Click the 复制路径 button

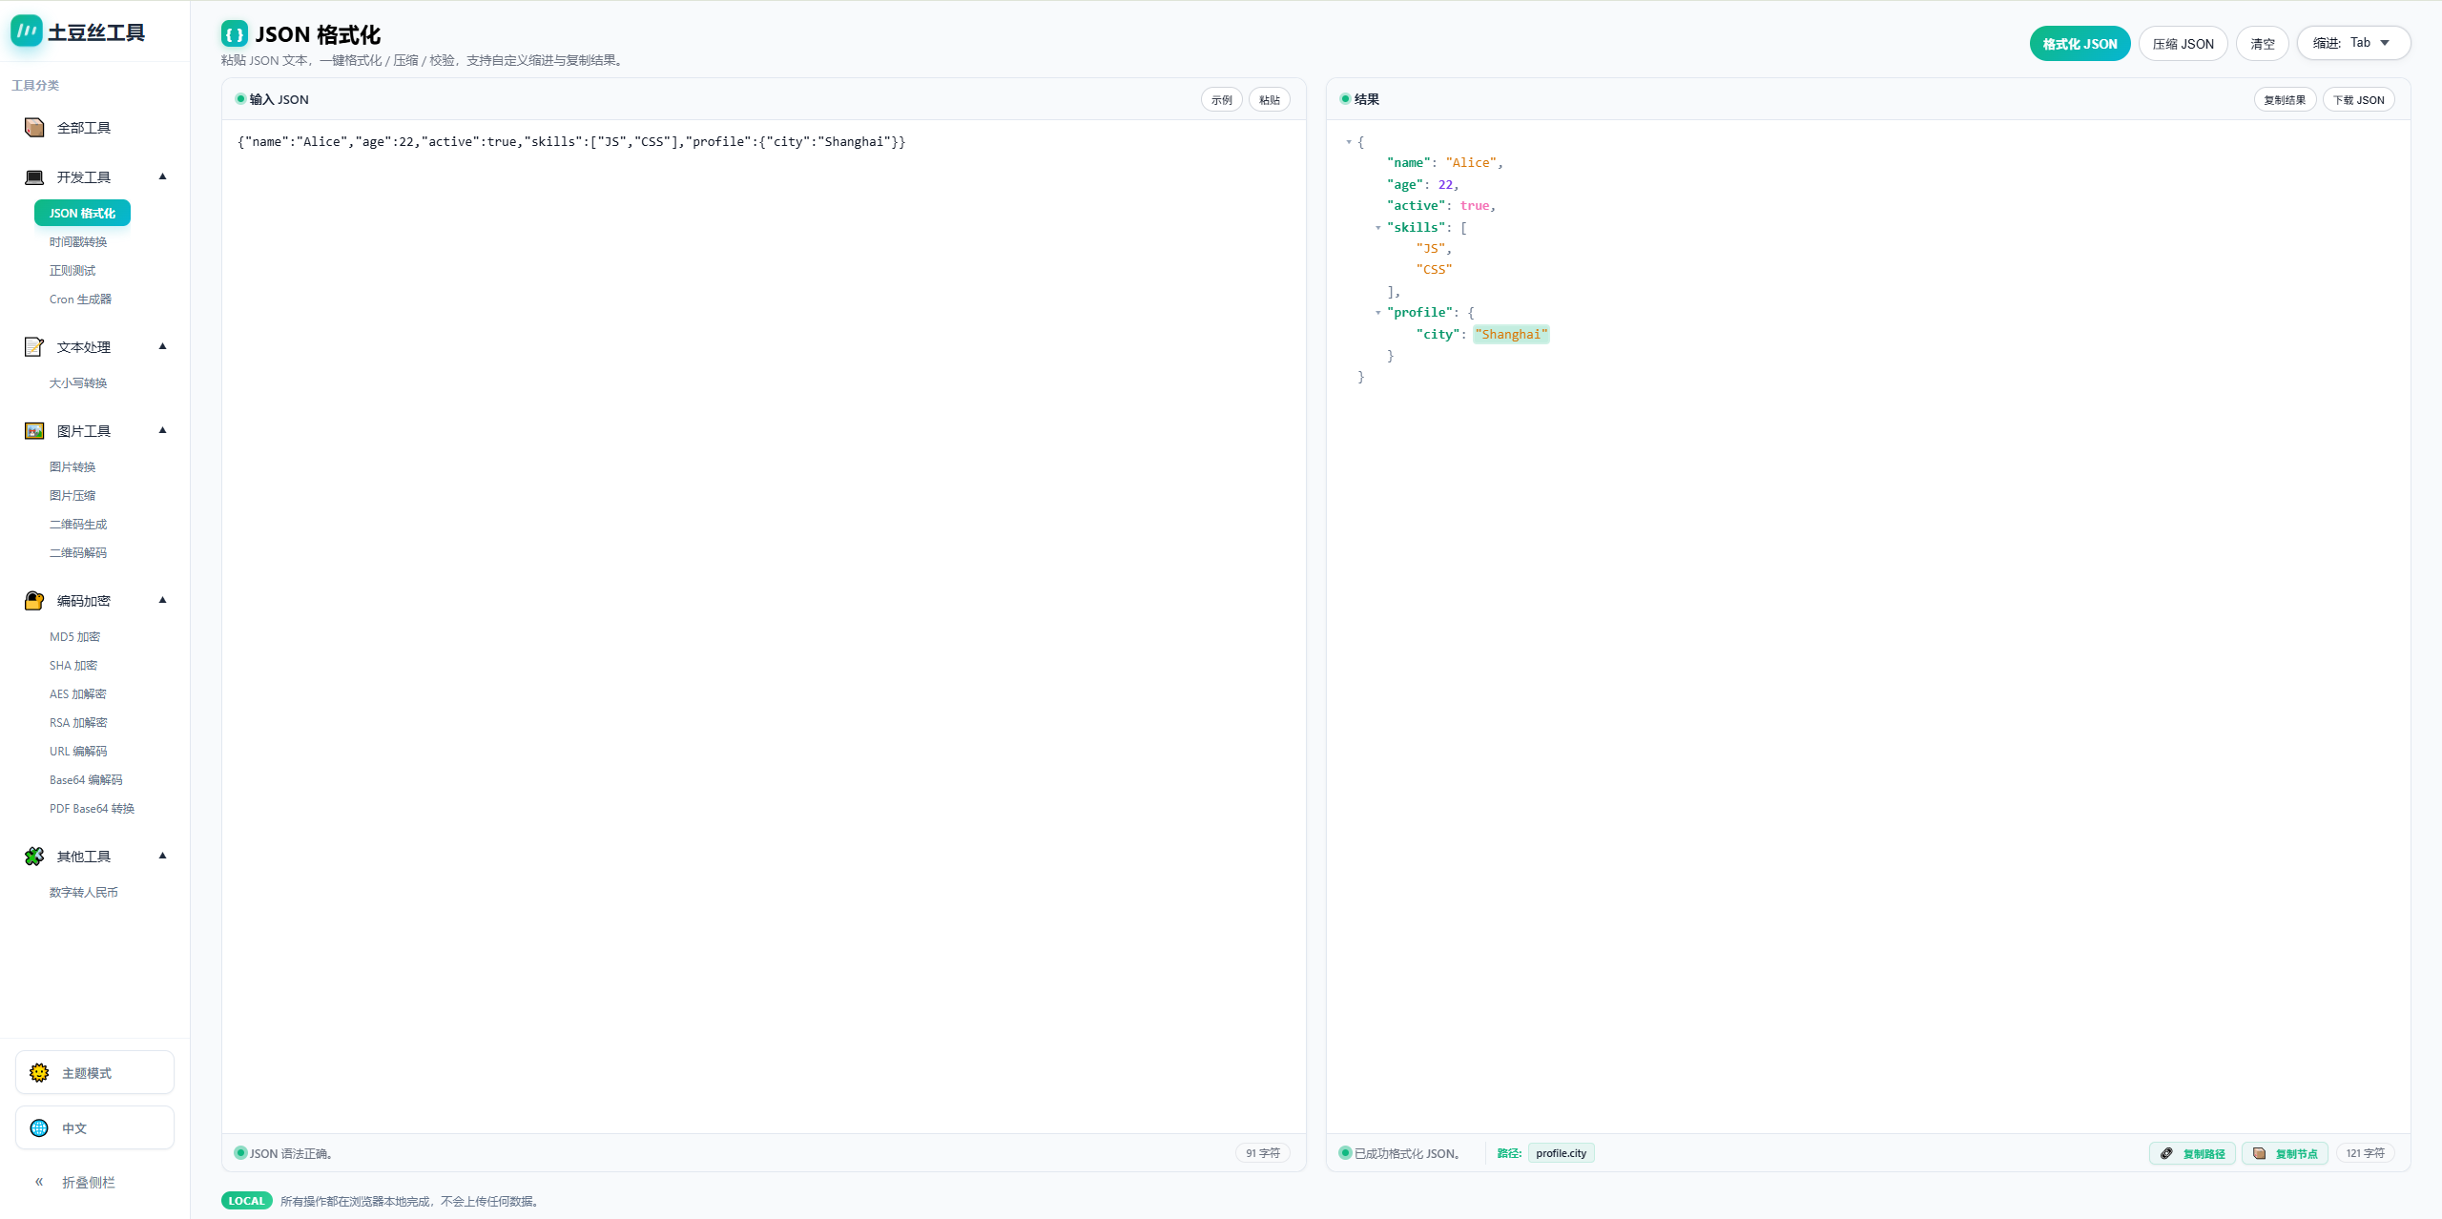pos(2192,1153)
